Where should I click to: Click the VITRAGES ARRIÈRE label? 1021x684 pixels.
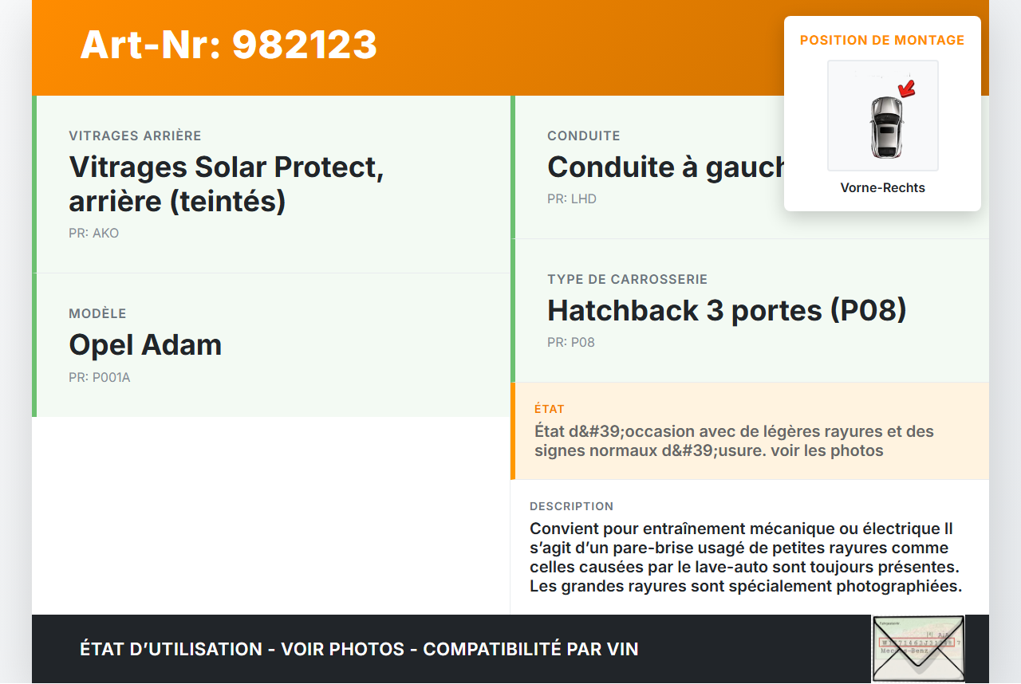click(x=135, y=136)
